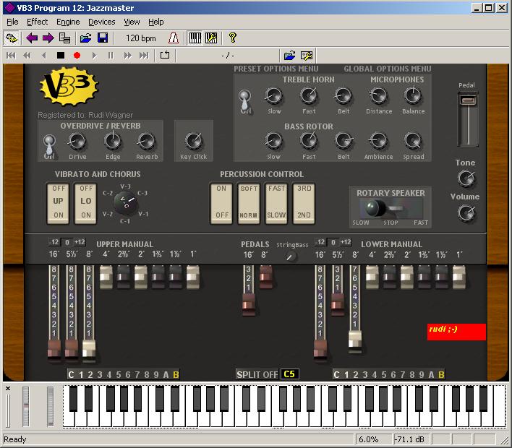Screen dimensions: 512x448
Task: Click the black stop button
Action: (x=61, y=56)
